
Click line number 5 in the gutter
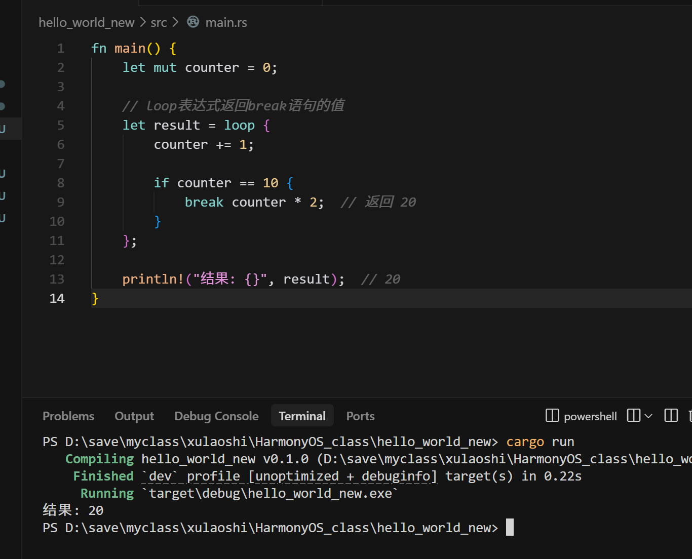pos(61,126)
